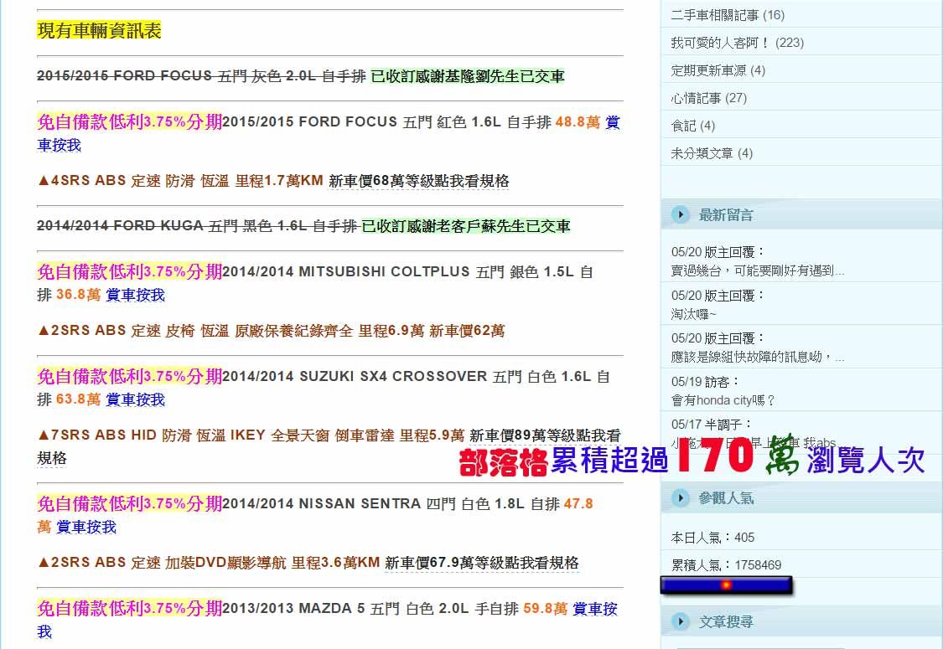The height and width of the screenshot is (649, 943).
Task: Open 未分類文章 (4) category
Action: coord(712,153)
